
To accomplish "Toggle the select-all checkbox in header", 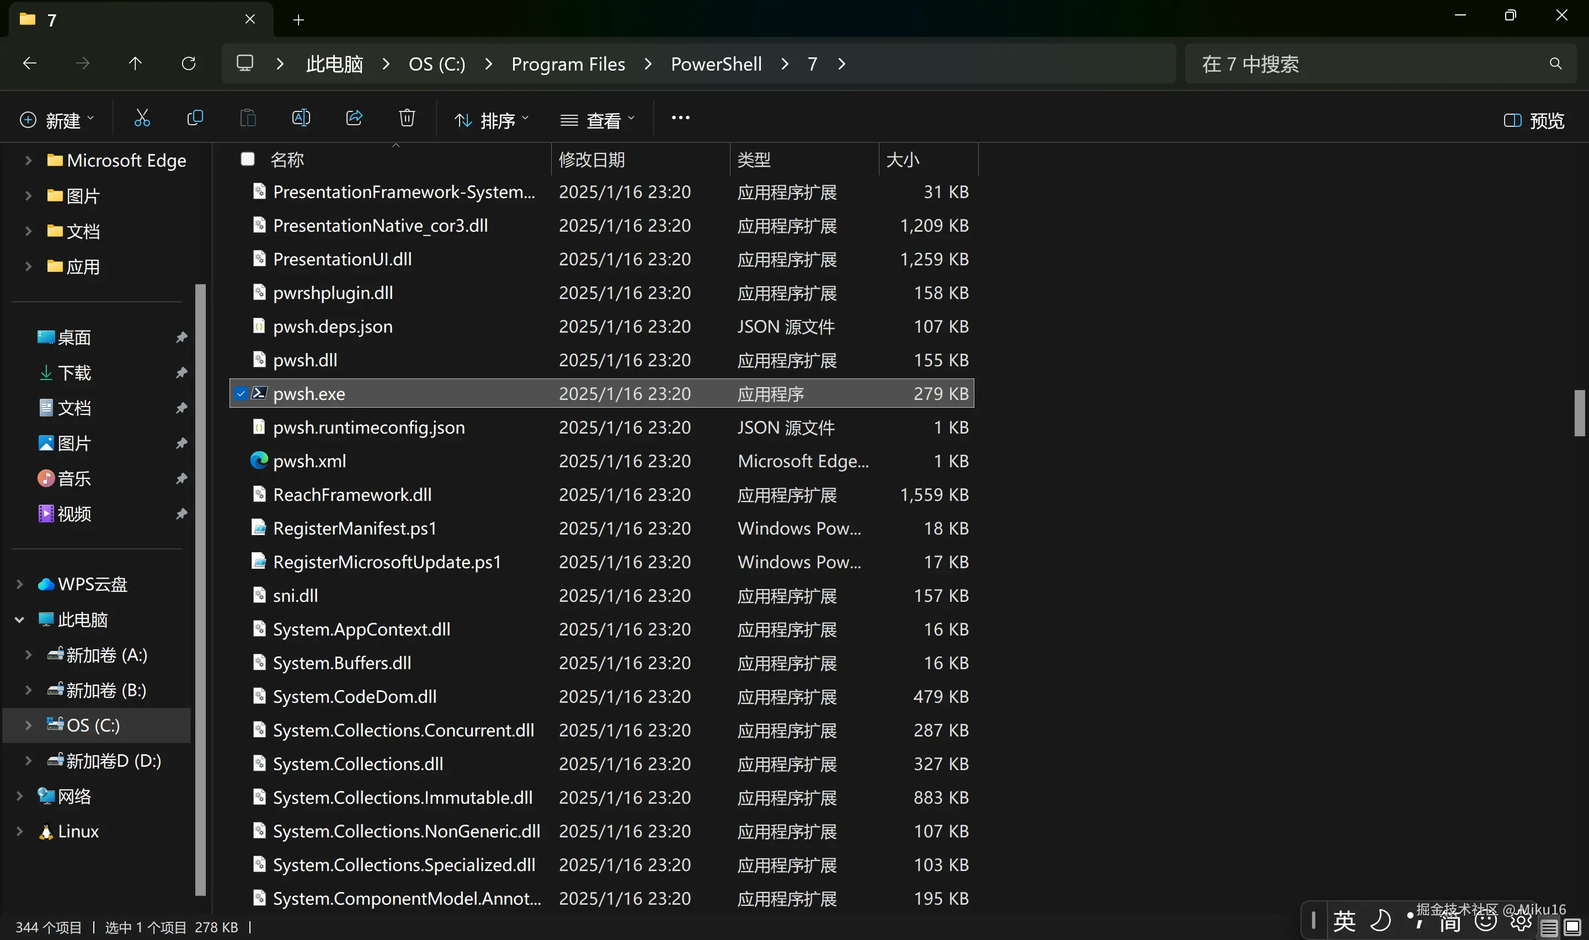I will [x=248, y=159].
